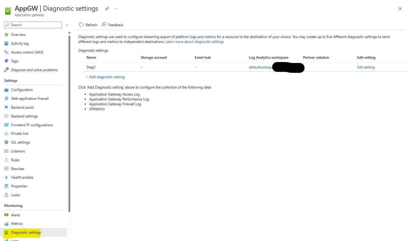Click the Diagnose and solve problems wrench icon
Screen dimensions: 410x241
tap(6, 70)
